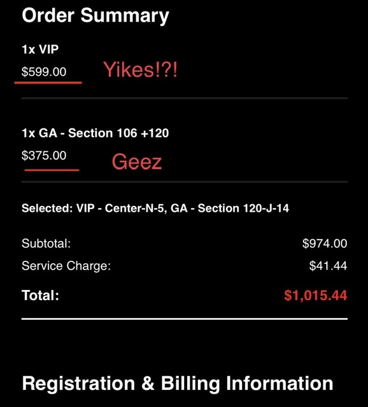Click the $599.00 VIP price

(44, 72)
